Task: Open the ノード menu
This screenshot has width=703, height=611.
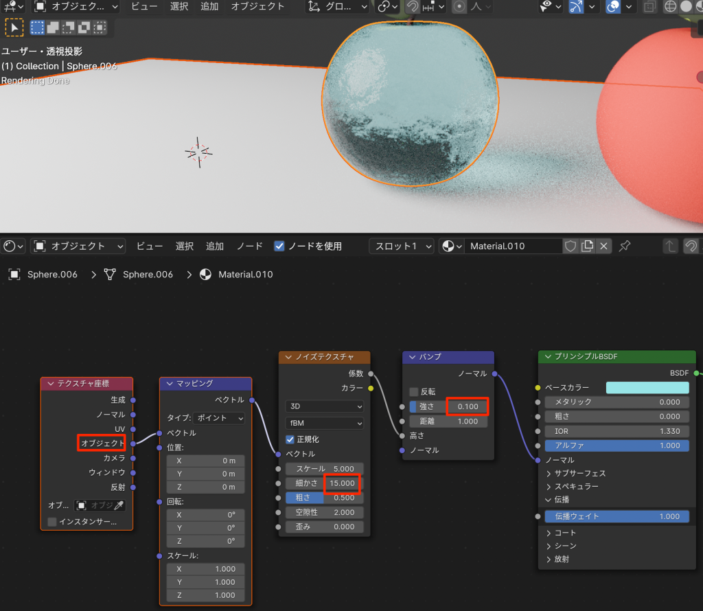Action: 249,246
